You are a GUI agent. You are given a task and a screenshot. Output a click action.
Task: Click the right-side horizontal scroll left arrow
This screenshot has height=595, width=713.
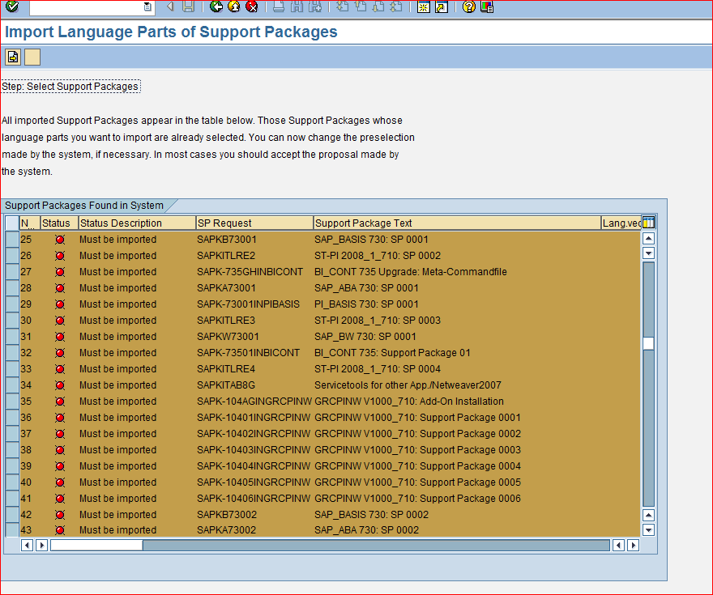point(618,545)
